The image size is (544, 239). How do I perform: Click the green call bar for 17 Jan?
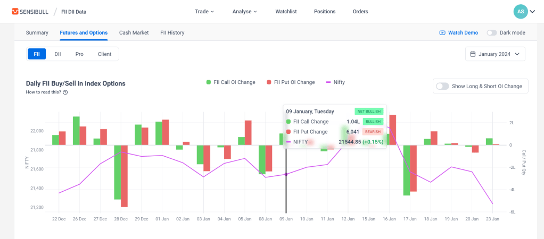click(x=407, y=170)
